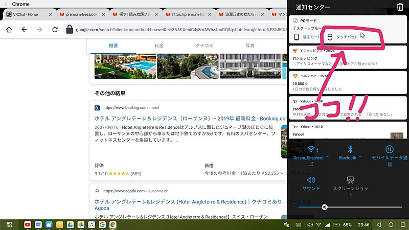
Task: Open Chrome from the taskbar
Action: click(113, 225)
